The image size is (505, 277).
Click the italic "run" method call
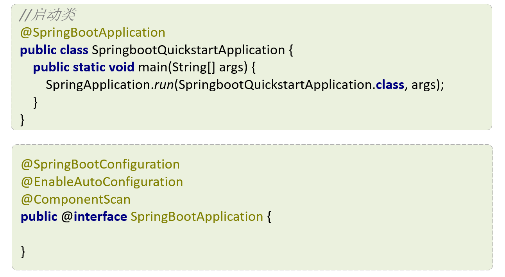[x=164, y=85]
